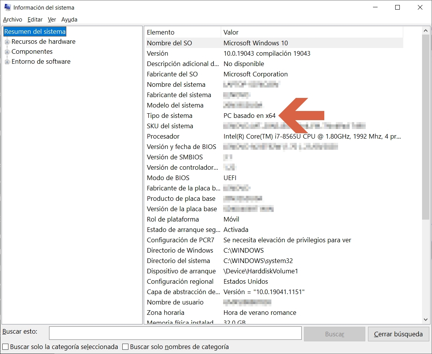
Task: Select Entorno de software in the tree
Action: 41,61
